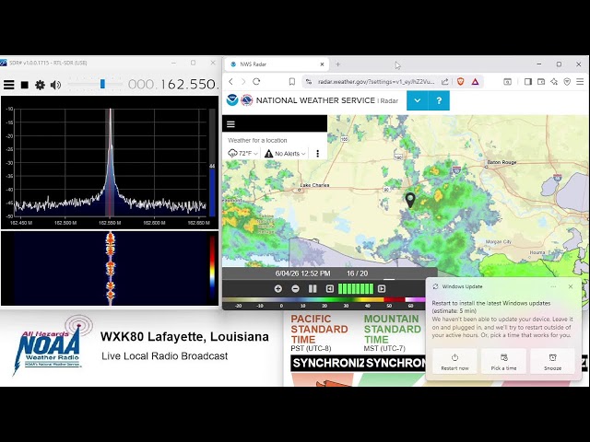
Task: Click the location pin marker on map
Action: [410, 200]
